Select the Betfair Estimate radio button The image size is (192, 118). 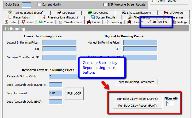coord(154,1)
